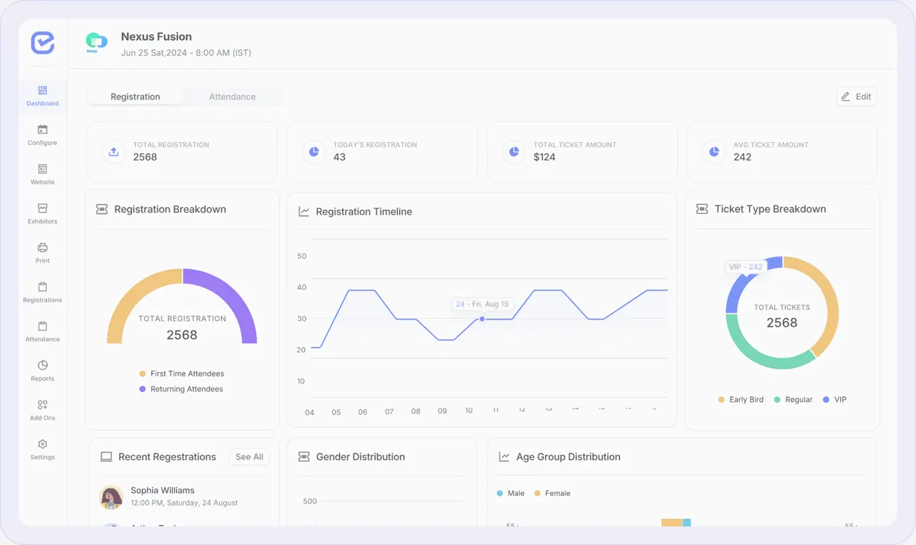This screenshot has width=916, height=545.
Task: Open the Settings gear icon
Action: [x=42, y=444]
